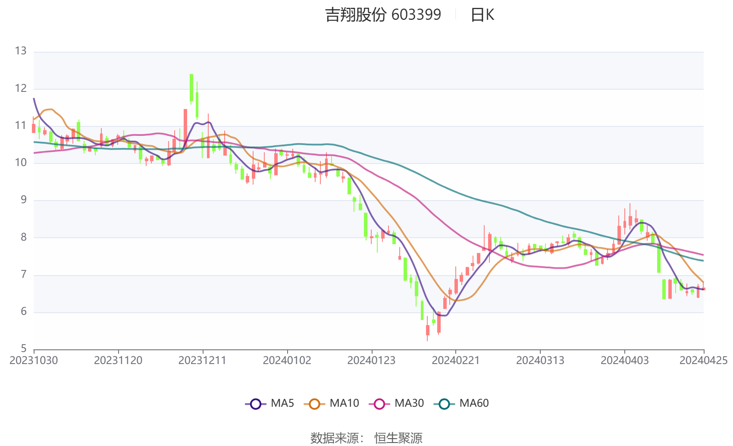Select the 20240221 date axis label

click(x=456, y=361)
